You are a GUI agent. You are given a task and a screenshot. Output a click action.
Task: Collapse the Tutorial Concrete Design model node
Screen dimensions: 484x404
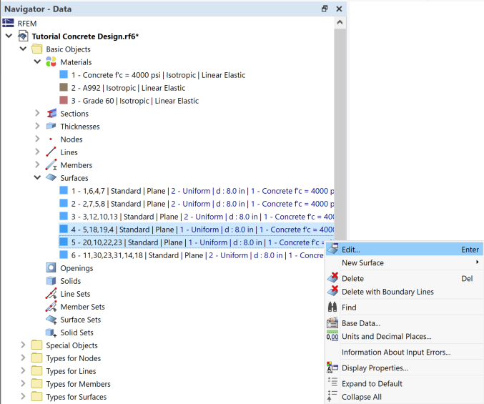(x=9, y=36)
